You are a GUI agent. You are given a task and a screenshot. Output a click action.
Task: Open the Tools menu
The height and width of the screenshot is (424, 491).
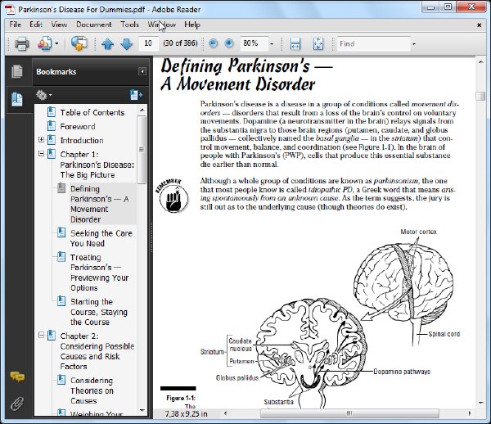(x=129, y=25)
